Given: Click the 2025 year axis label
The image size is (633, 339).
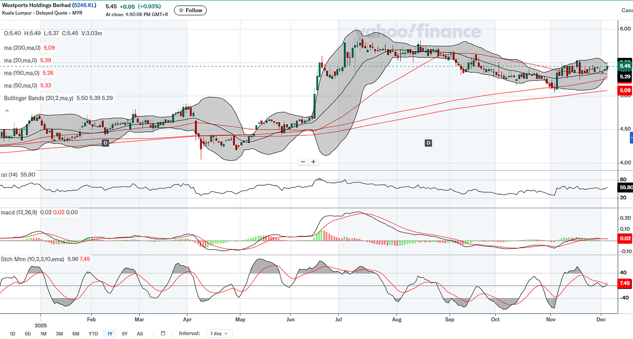Looking at the screenshot, I should click(41, 325).
